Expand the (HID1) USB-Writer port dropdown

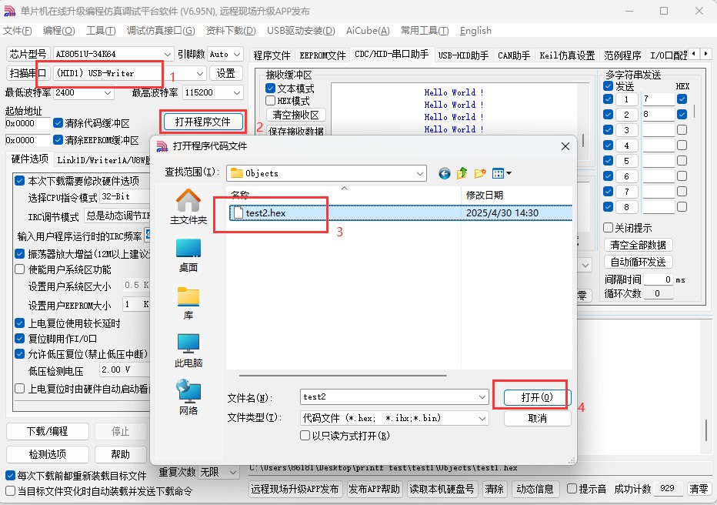pos(200,73)
